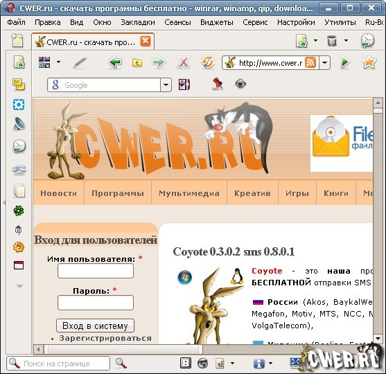Open the Зарегистрироваться link

tap(105, 338)
